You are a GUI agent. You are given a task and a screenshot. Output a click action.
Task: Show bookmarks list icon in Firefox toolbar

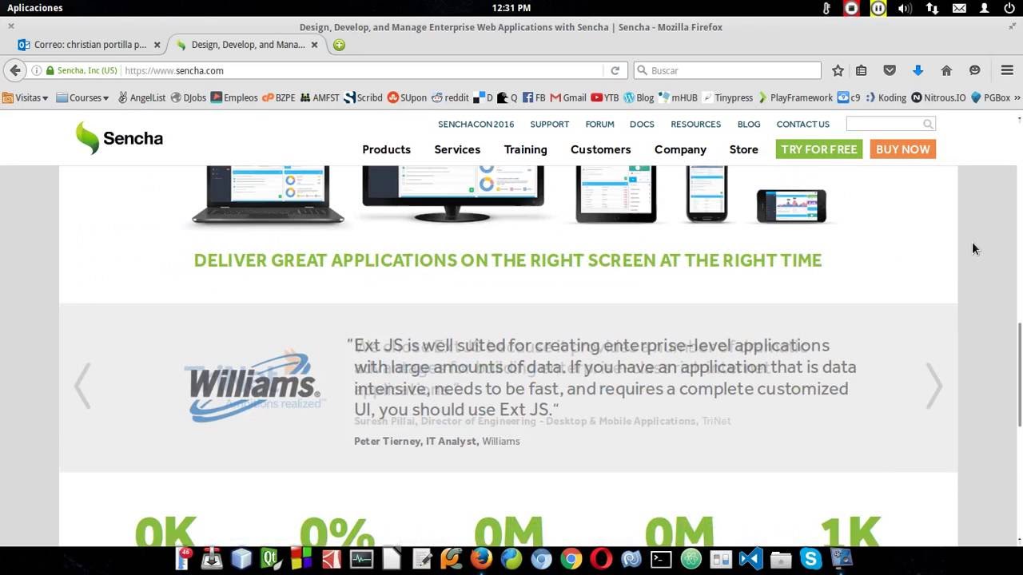(861, 70)
